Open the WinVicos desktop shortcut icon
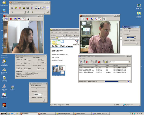The width and height of the screenshot is (144, 115). point(4,106)
